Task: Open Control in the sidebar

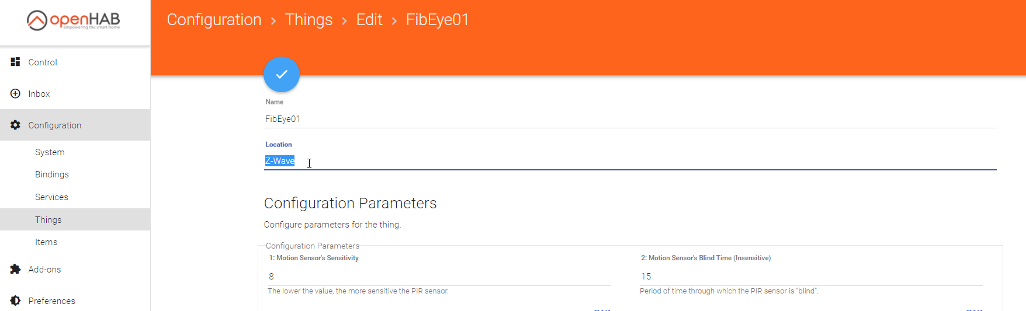Action: pyautogui.click(x=43, y=62)
